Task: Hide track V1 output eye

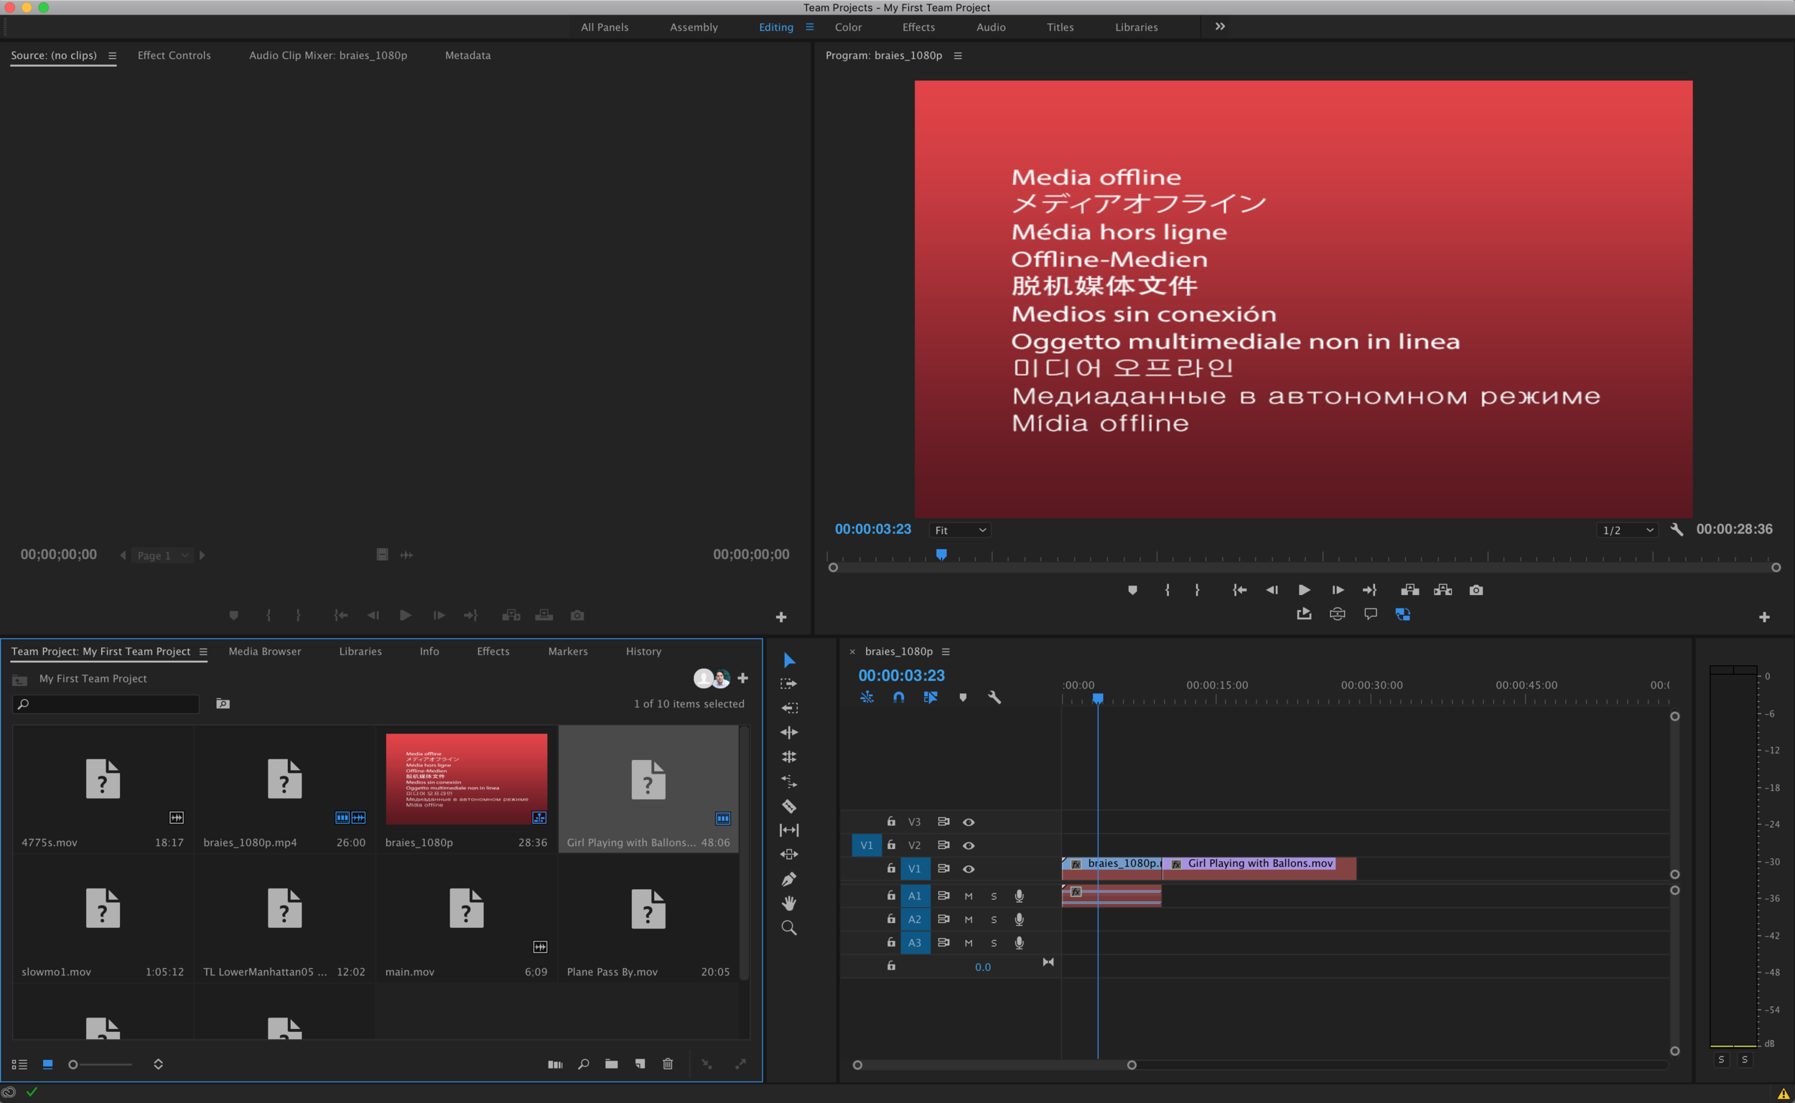Action: point(969,869)
